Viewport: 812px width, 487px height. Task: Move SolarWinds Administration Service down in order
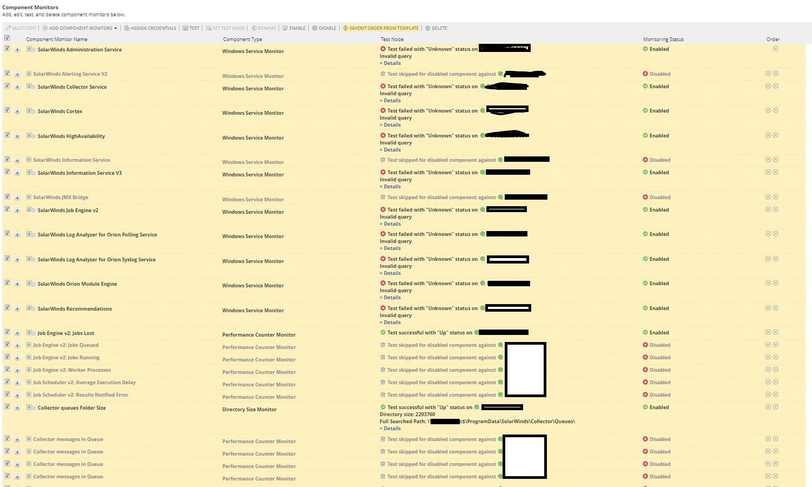click(775, 49)
